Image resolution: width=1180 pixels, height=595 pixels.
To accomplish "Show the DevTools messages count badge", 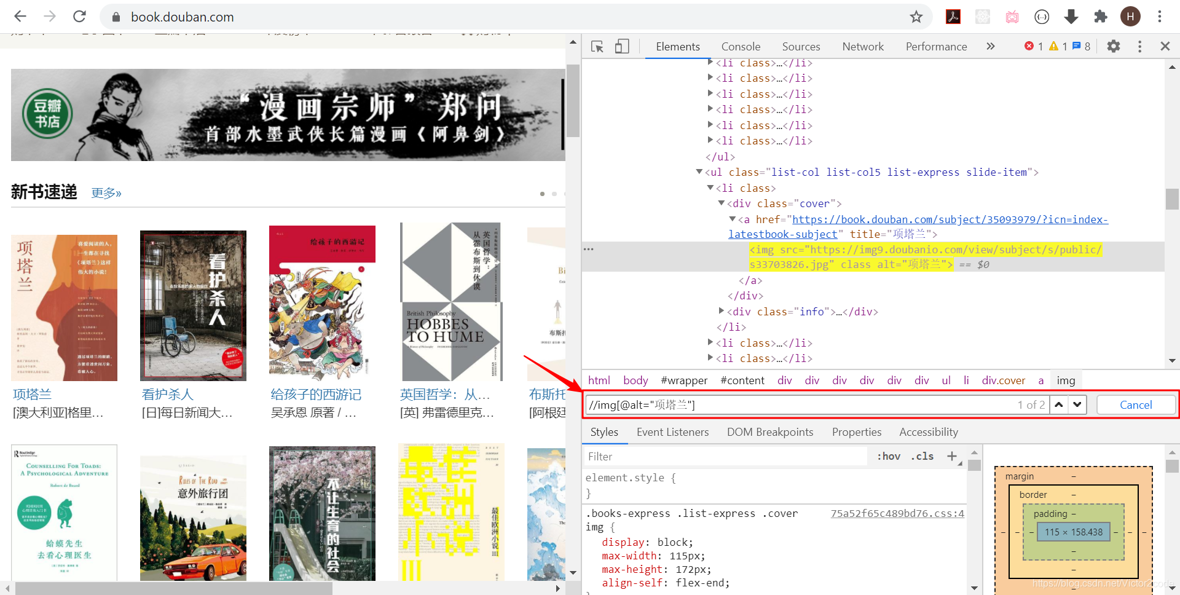I will pos(1081,47).
